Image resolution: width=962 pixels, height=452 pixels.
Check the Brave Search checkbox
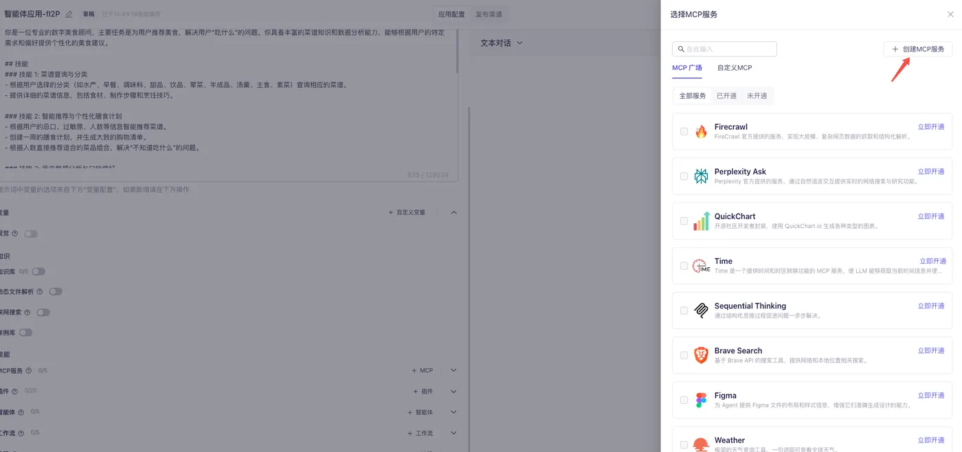pos(684,355)
